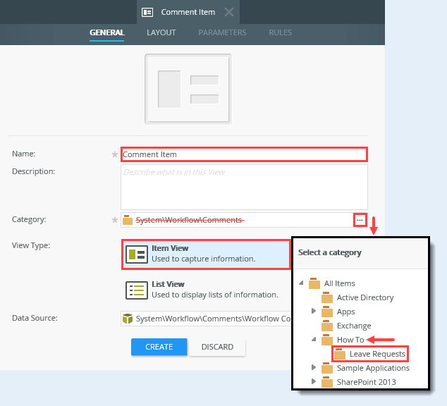
Task: Click the Data Source field
Action: click(206, 319)
